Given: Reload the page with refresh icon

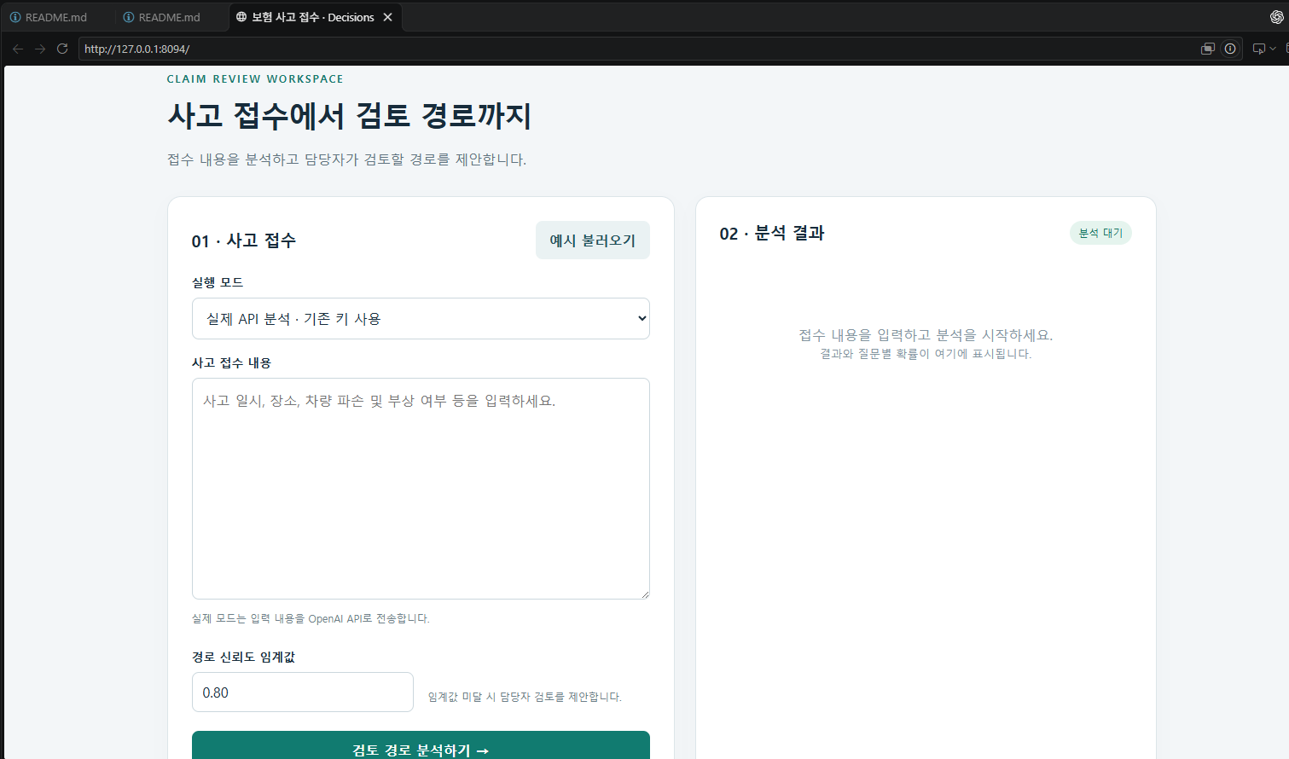Looking at the screenshot, I should [x=62, y=49].
